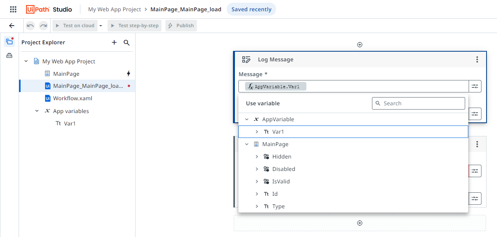Open the Project Explorer sidebar icon
497x237 pixels.
tap(9, 42)
